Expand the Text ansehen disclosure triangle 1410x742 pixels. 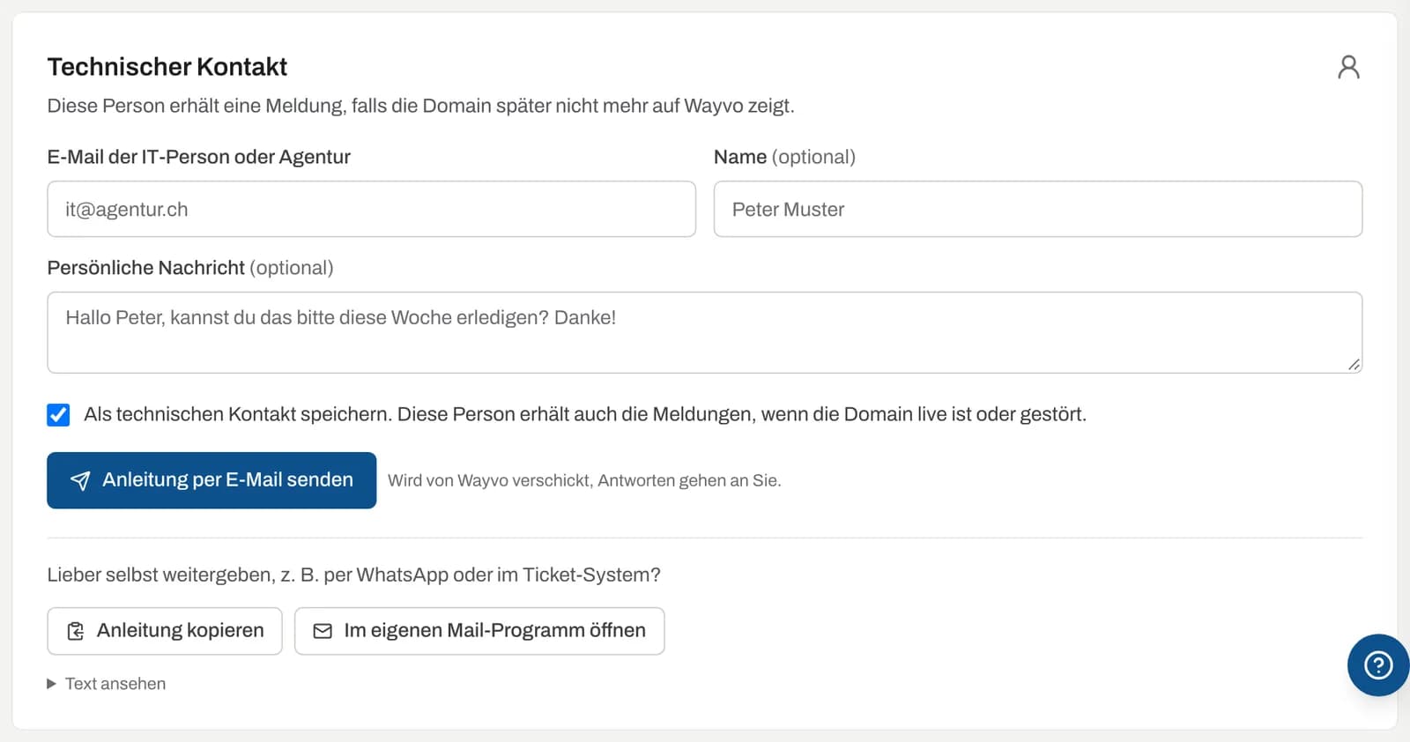pyautogui.click(x=52, y=684)
